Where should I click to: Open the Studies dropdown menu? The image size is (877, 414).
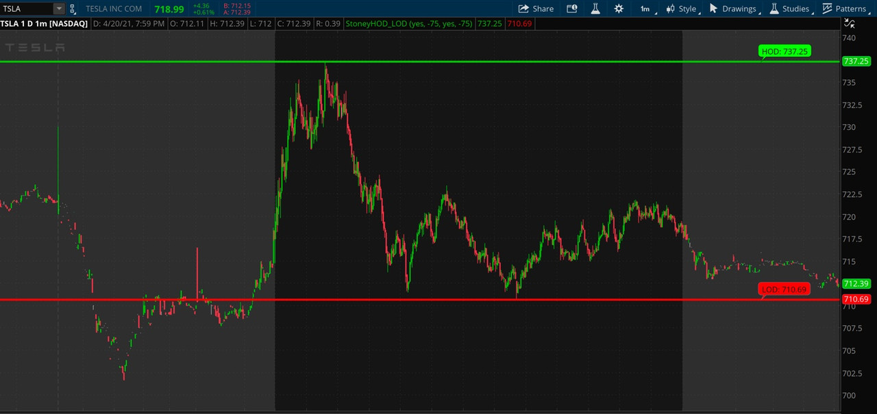795,9
